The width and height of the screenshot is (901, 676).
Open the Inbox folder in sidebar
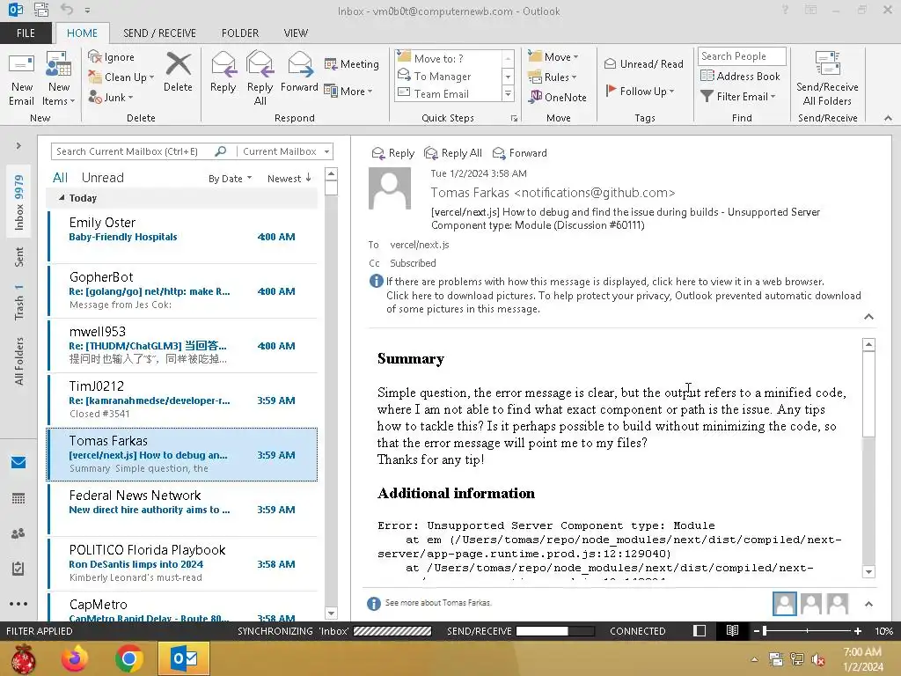point(18,202)
